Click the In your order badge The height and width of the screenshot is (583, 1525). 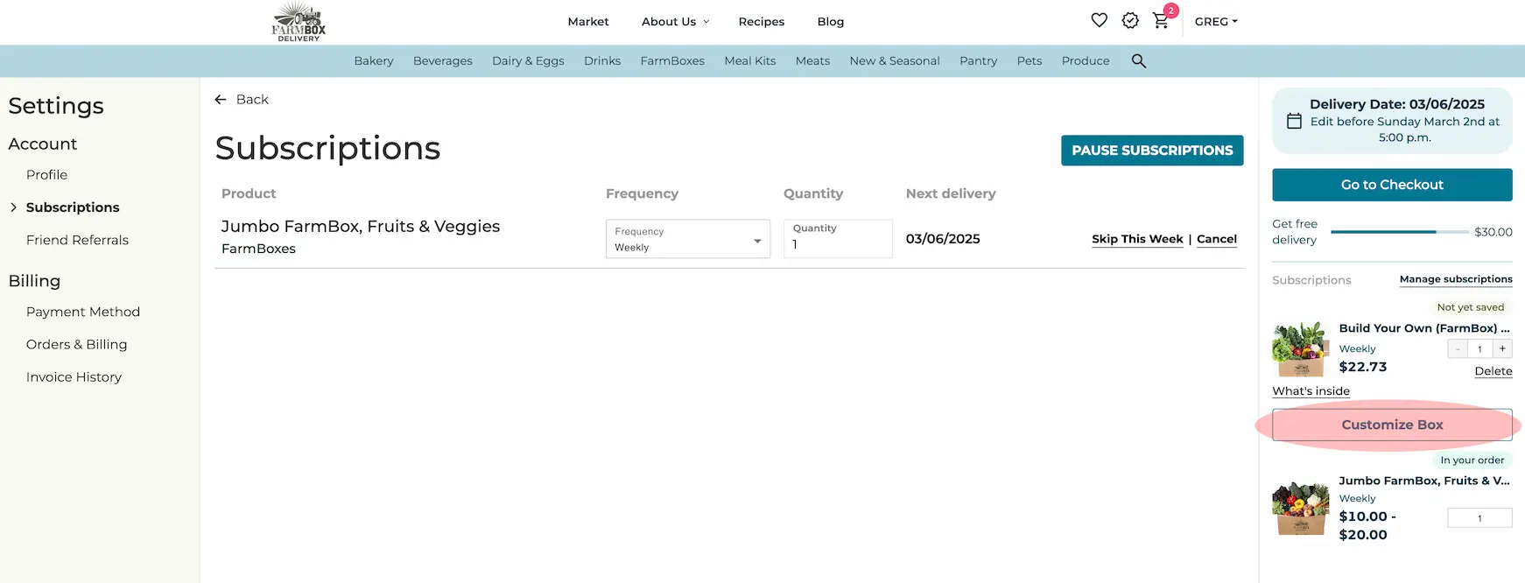(1472, 460)
